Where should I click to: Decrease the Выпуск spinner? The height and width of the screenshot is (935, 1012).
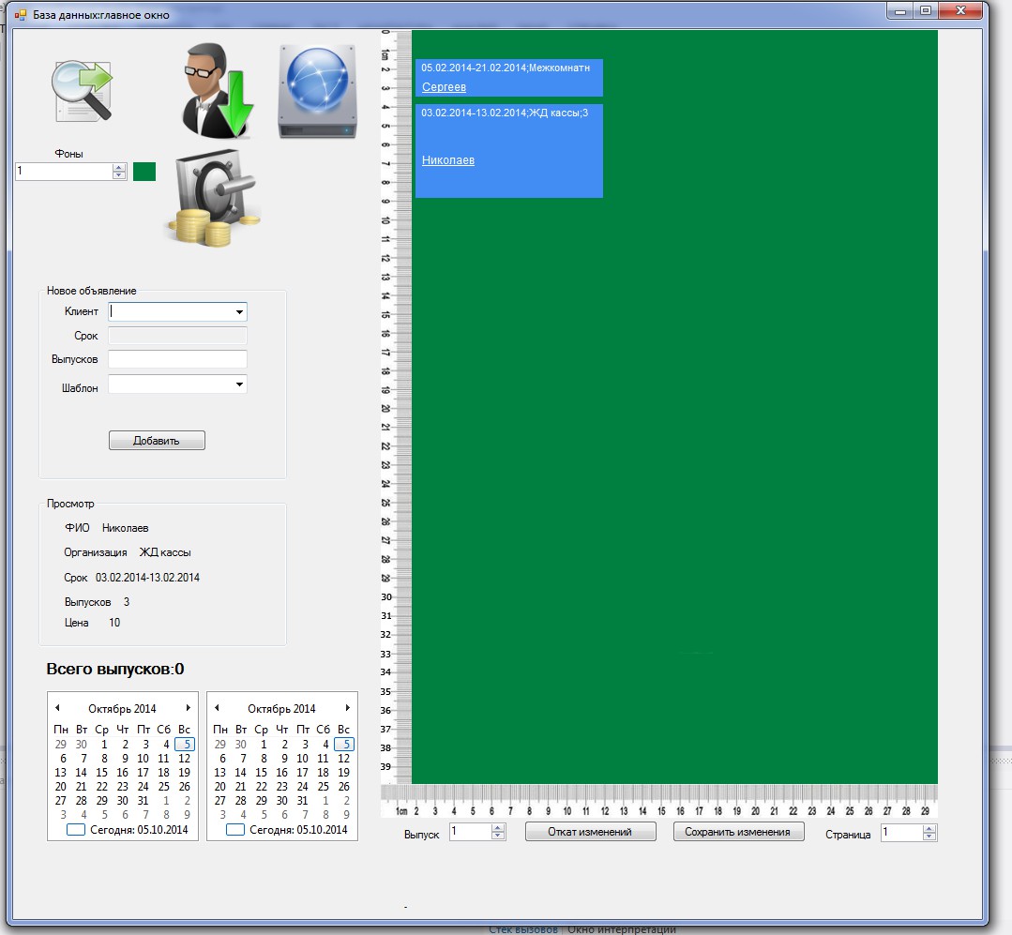click(x=498, y=836)
